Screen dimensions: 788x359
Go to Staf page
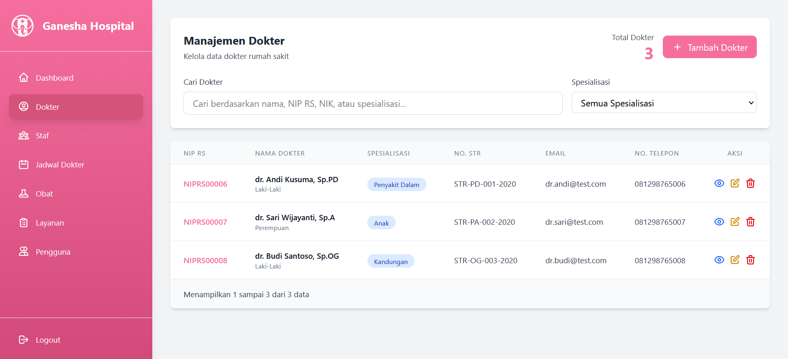[x=76, y=135]
